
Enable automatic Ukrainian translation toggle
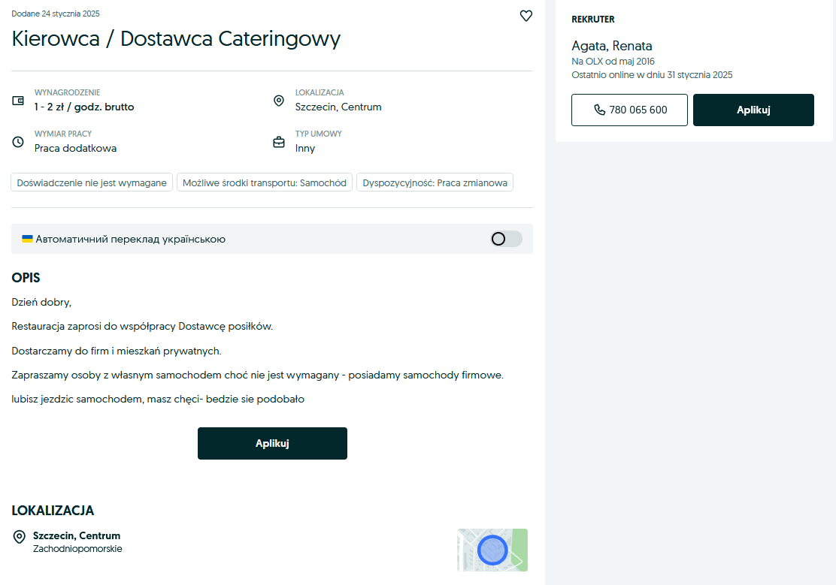click(x=505, y=239)
